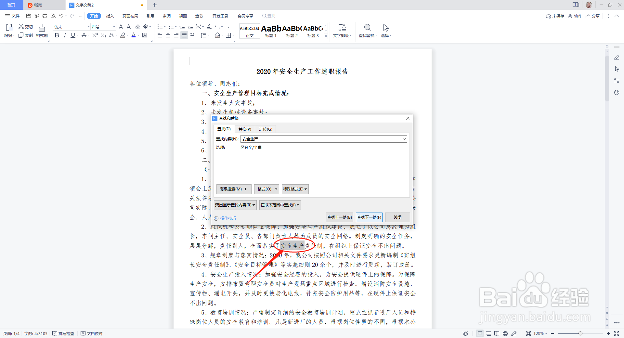Click the Print icon in quick access toolbar
The width and height of the screenshot is (624, 338).
click(x=45, y=16)
